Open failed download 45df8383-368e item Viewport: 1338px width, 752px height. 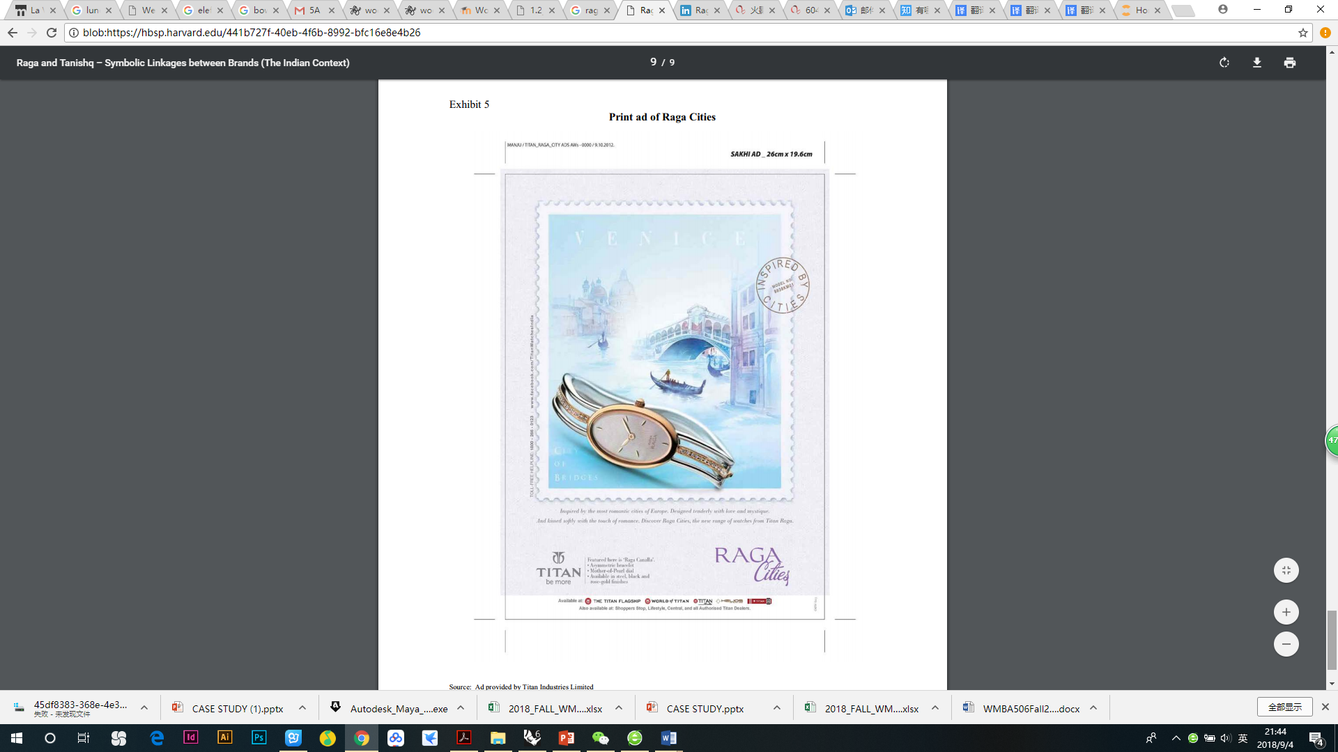(71, 708)
